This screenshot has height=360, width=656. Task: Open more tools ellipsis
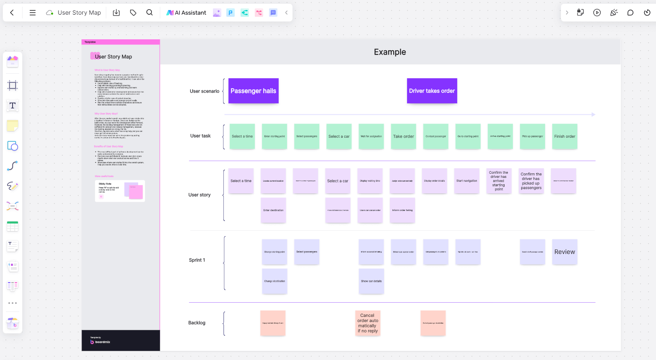(13, 303)
